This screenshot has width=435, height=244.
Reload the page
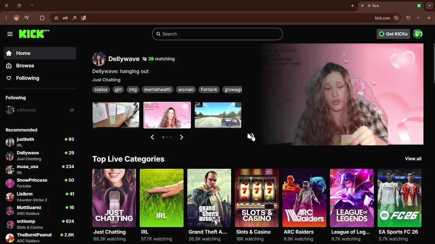[x=408, y=18]
